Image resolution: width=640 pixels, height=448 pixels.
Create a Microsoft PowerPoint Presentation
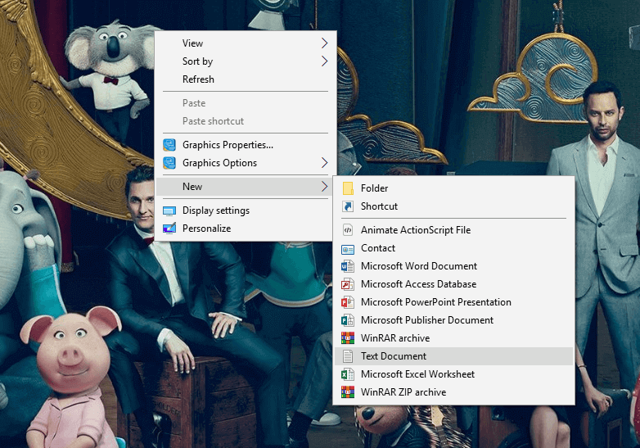[x=454, y=302]
